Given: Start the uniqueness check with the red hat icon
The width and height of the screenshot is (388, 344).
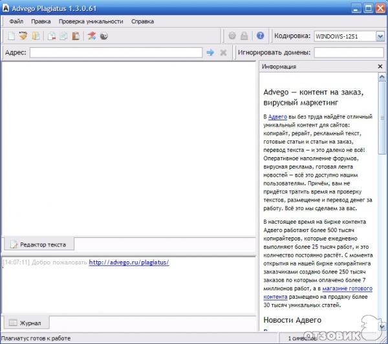Looking at the screenshot, I should coord(92,36).
